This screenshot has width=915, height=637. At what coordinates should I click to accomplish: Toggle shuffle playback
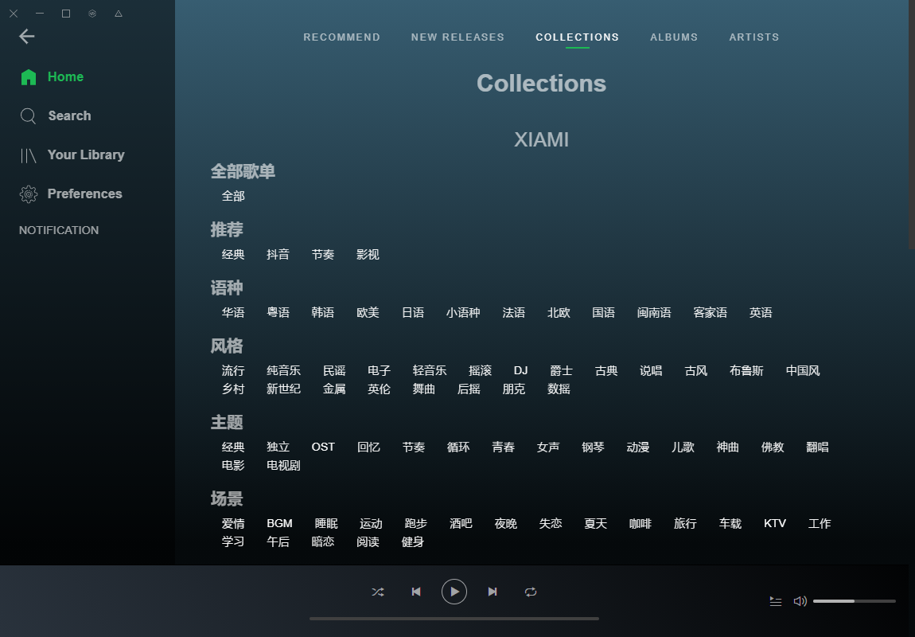click(x=378, y=592)
